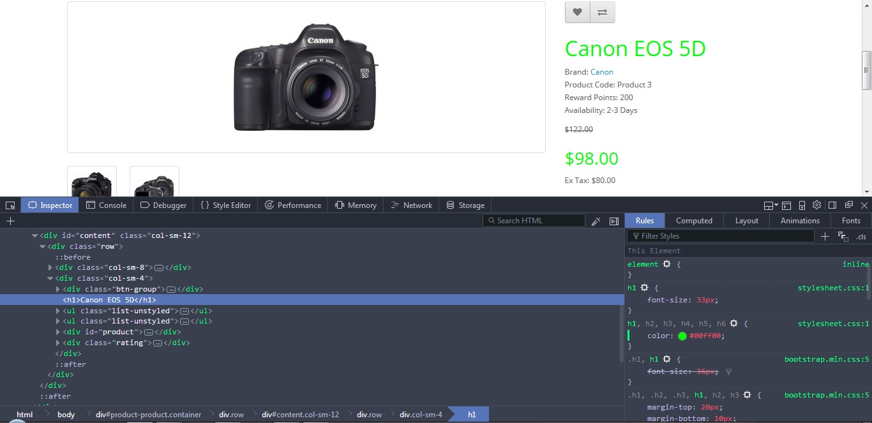Open the Storage tab

[x=465, y=205]
